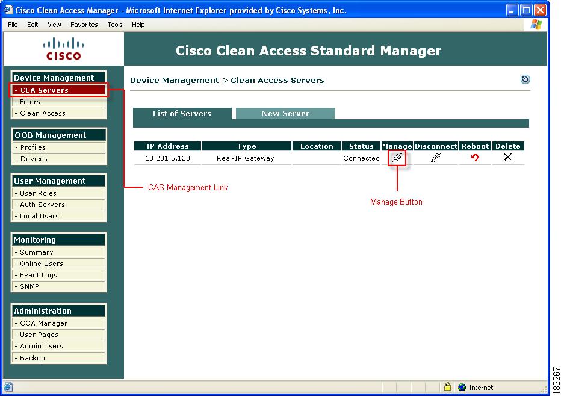Click the Disconnect icon for server 10.201.5.120
Viewport: 561px width, 396px height.
tap(435, 158)
